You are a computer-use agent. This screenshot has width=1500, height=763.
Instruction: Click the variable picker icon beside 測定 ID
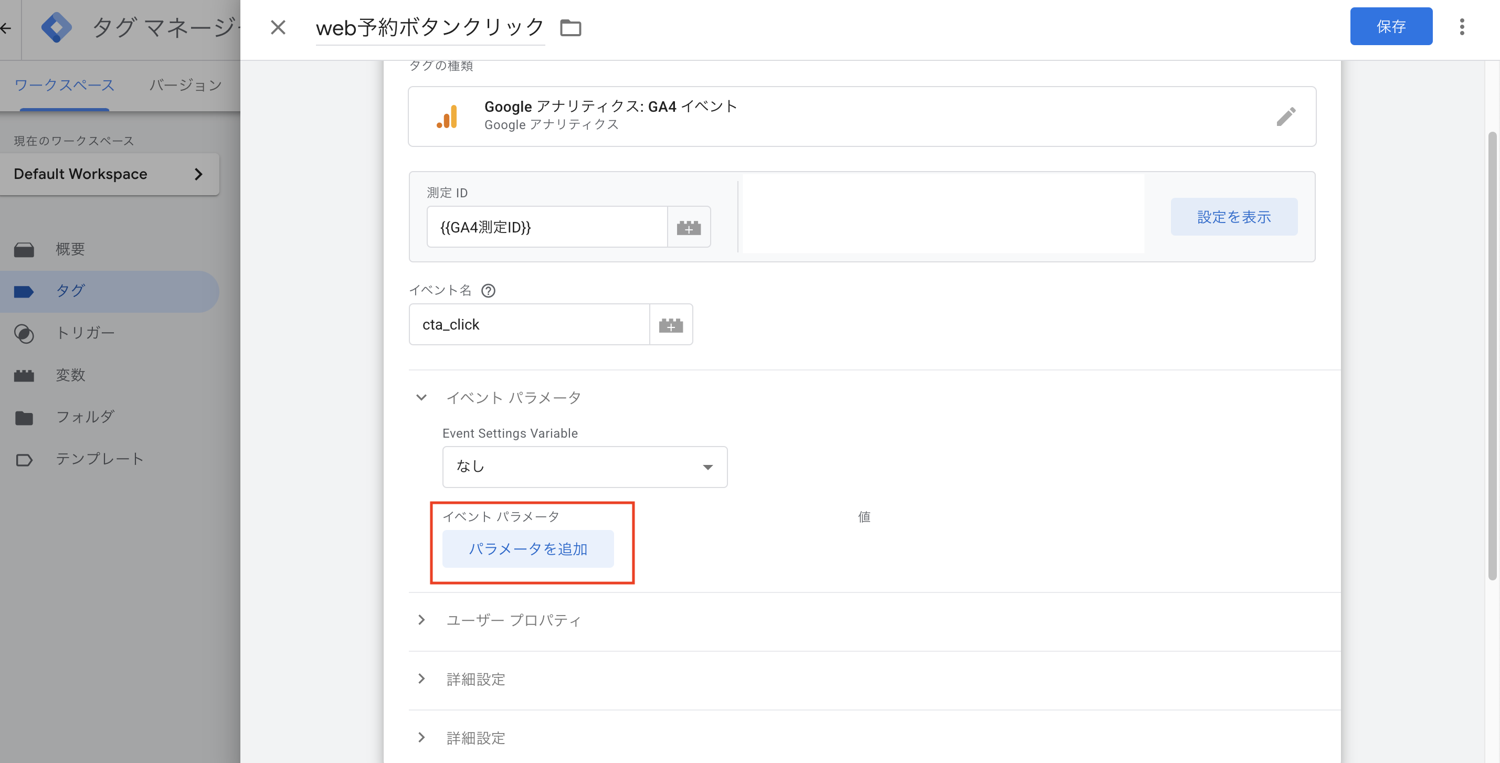click(x=688, y=227)
